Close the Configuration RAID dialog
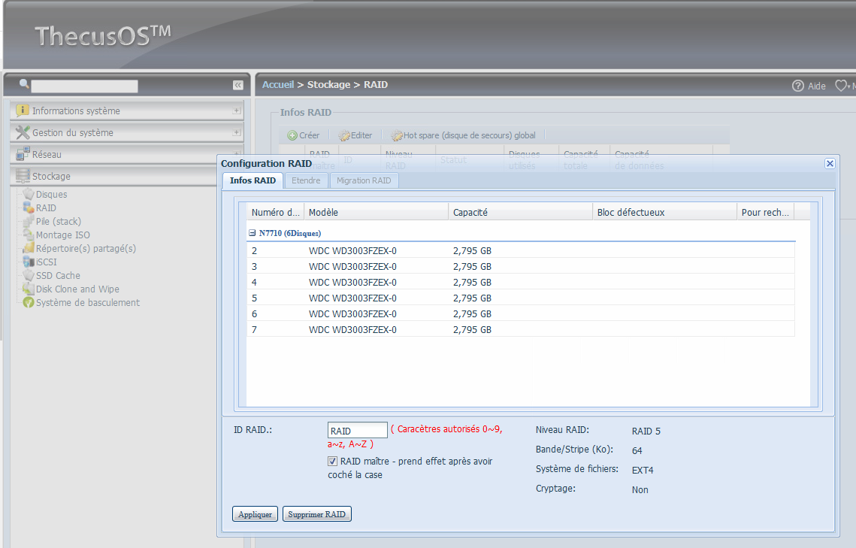 [x=830, y=163]
